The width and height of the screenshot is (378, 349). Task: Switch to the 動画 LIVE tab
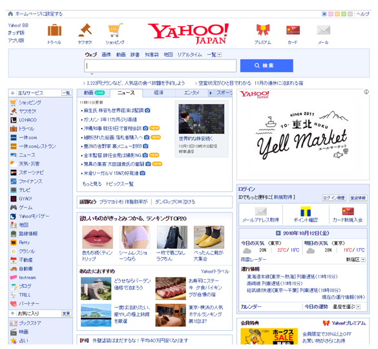click(x=94, y=93)
